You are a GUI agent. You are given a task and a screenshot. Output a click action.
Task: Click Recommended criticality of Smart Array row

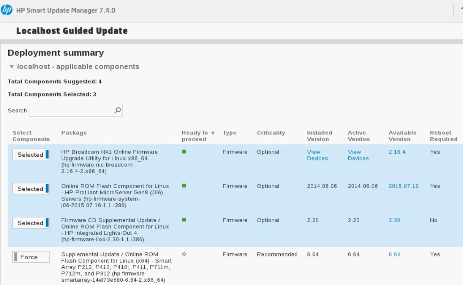277,254
